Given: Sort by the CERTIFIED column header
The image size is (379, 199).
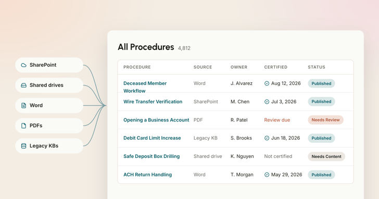Looking at the screenshot, I should coord(276,67).
